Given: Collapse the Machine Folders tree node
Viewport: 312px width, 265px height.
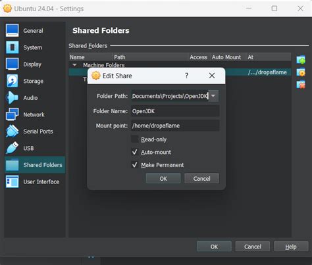Looking at the screenshot, I should pyautogui.click(x=74, y=65).
